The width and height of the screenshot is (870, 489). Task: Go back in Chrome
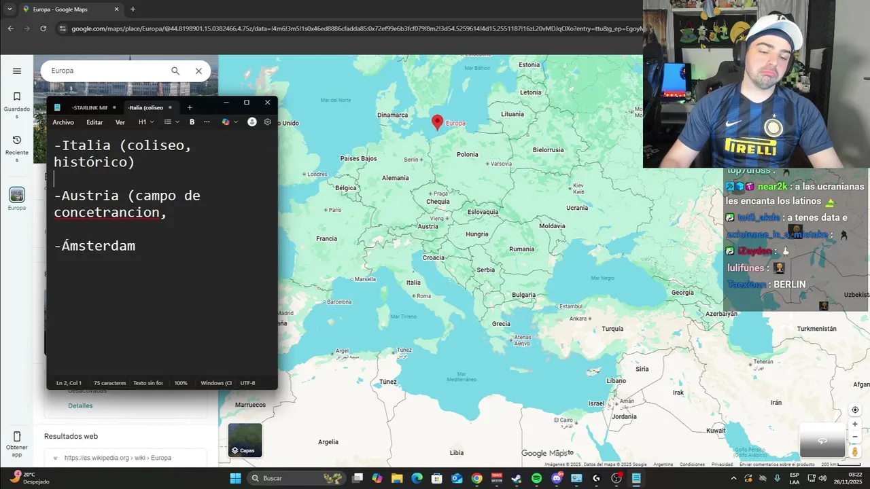10,29
